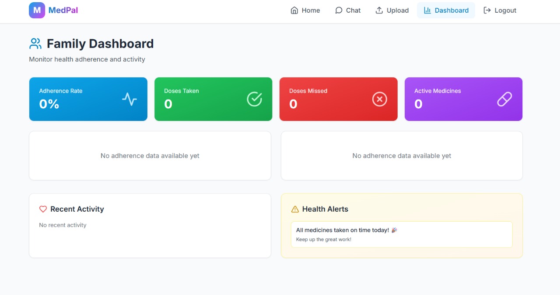Select the Active Medicines label
The image size is (560, 295).
[x=437, y=91]
